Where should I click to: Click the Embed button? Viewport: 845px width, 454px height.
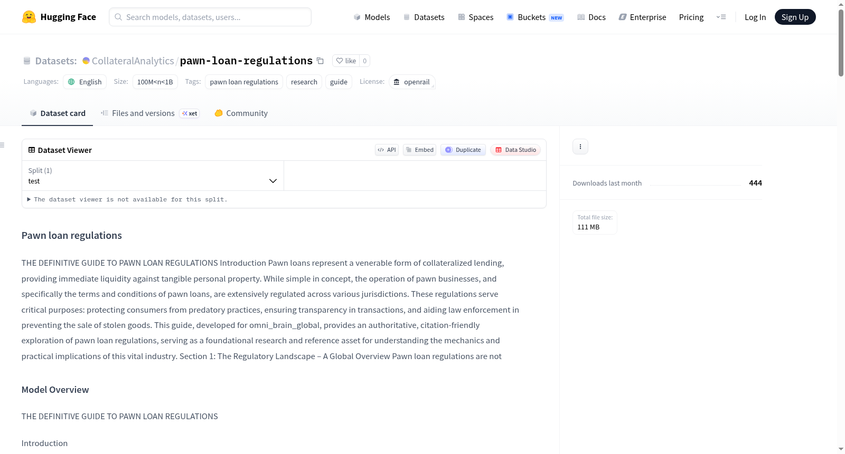(420, 150)
